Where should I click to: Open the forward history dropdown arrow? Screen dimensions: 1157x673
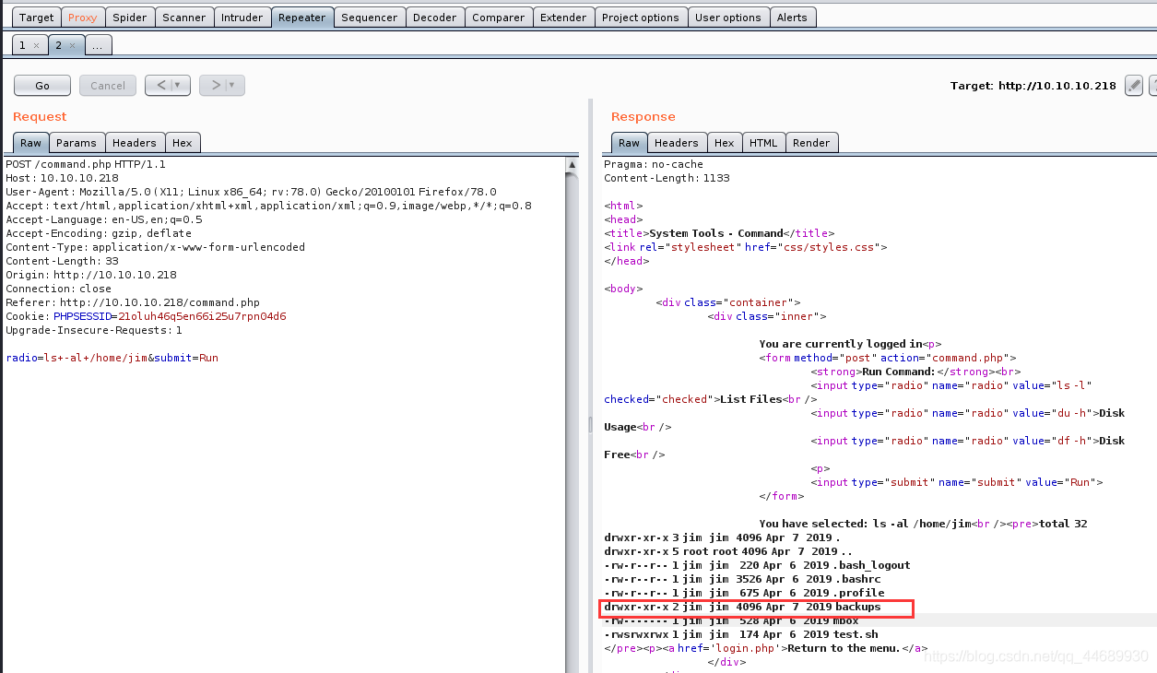(x=232, y=86)
